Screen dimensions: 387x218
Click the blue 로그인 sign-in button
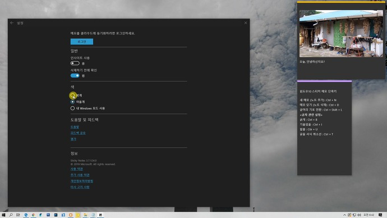click(x=82, y=42)
